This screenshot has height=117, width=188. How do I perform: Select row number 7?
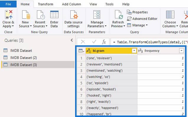coord(81,96)
